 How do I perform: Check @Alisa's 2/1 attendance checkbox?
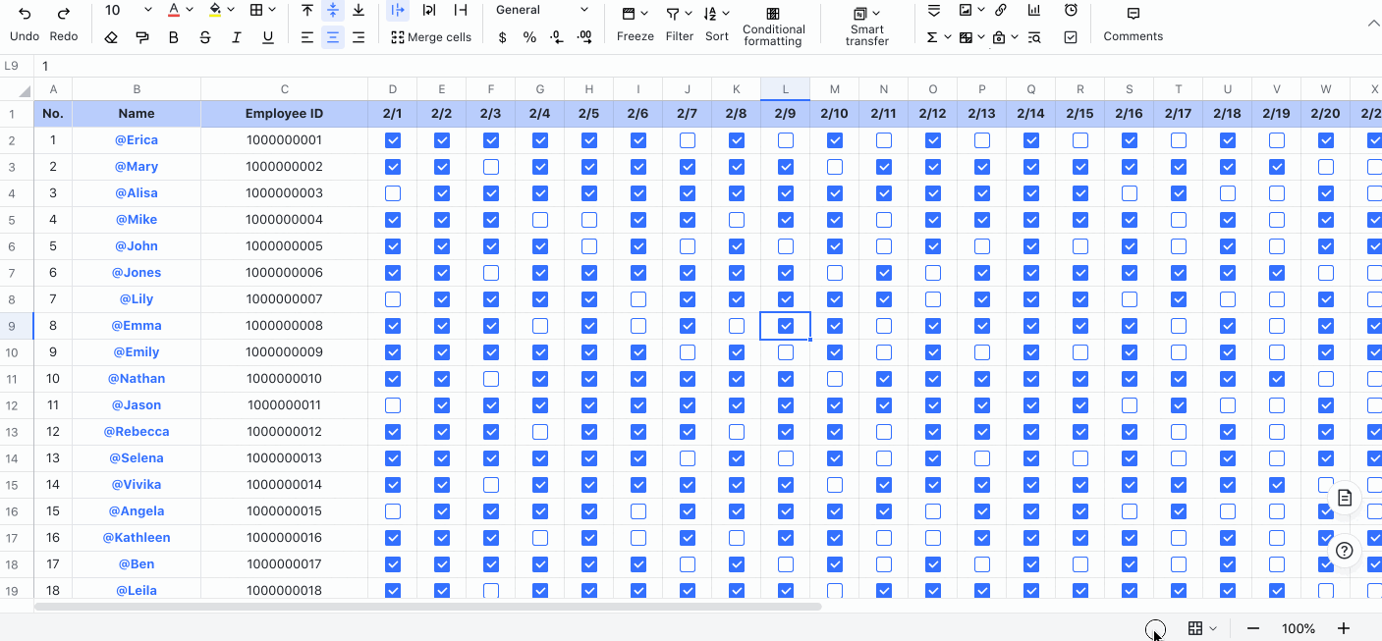(x=392, y=193)
